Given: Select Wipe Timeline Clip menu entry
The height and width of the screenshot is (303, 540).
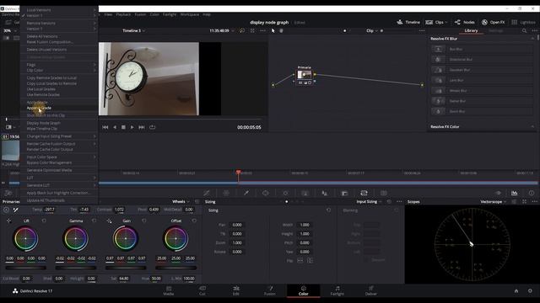Looking at the screenshot, I should pyautogui.click(x=59, y=129).
